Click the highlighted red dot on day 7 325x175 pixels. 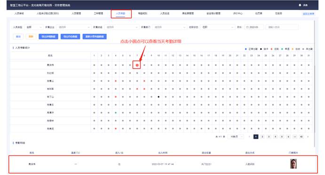click(137, 65)
